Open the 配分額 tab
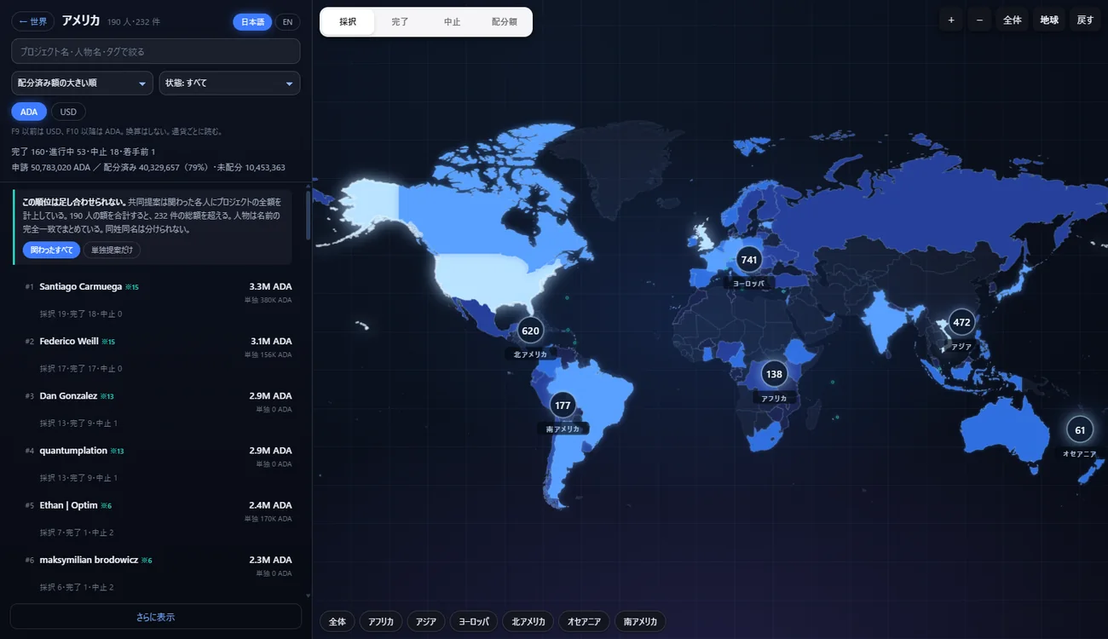Image resolution: width=1108 pixels, height=639 pixels. pos(505,22)
